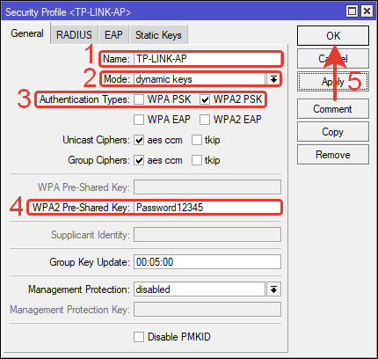Select the Static Keys tab
The height and width of the screenshot is (359, 378).
coord(158,35)
